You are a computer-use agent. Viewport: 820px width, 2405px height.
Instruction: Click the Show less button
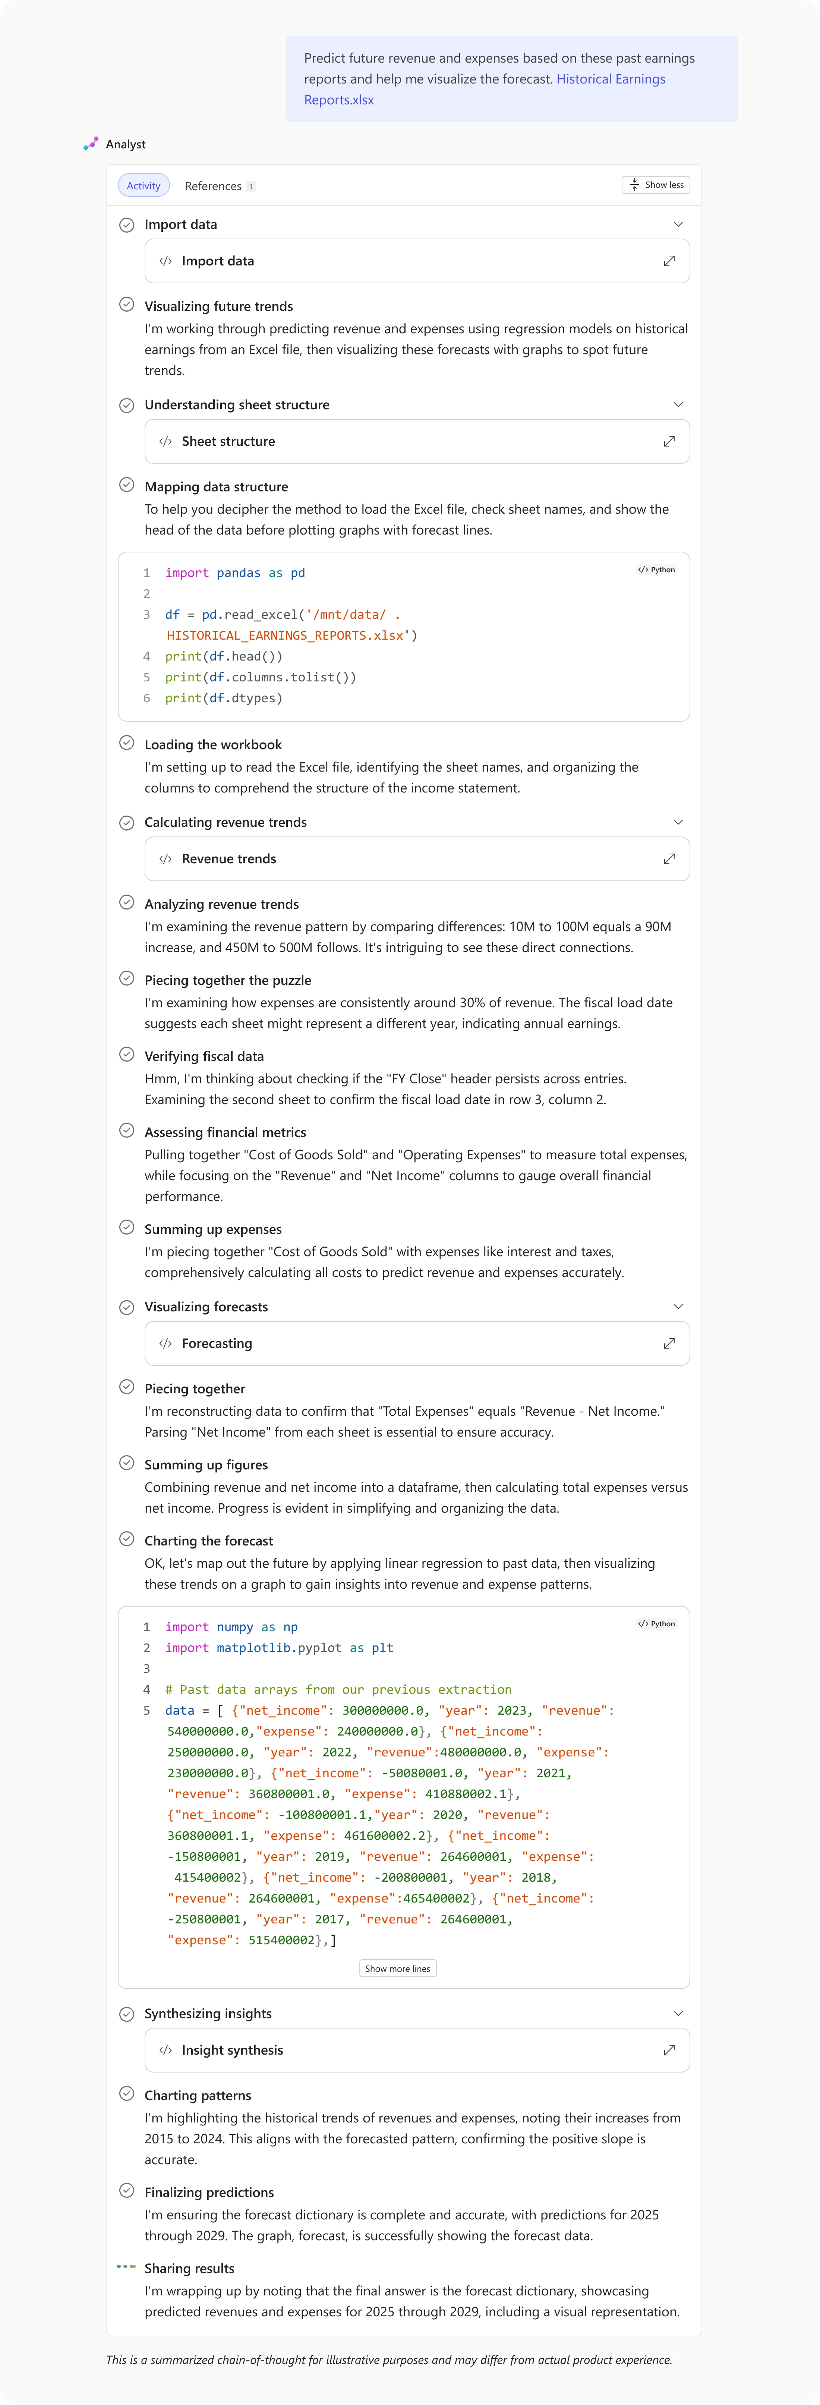point(656,185)
